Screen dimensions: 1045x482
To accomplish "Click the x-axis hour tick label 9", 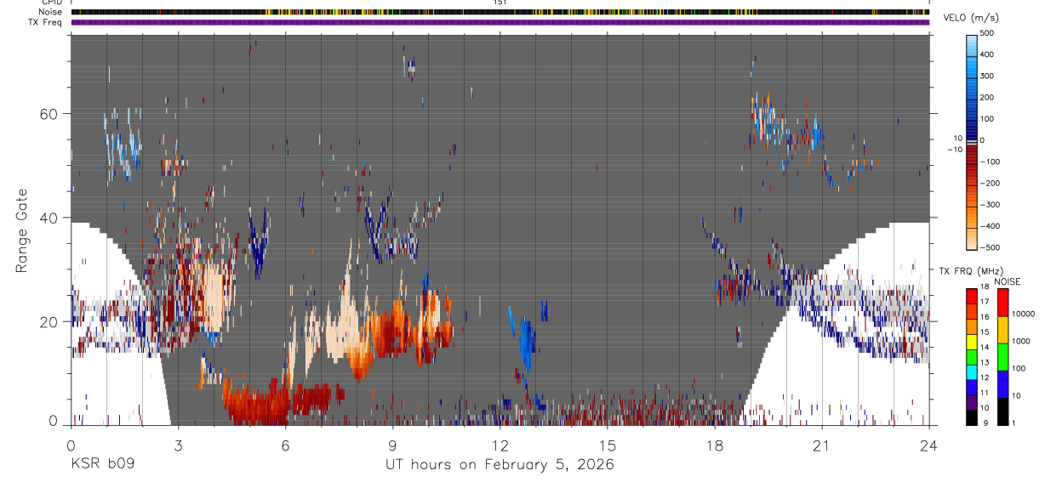I will [392, 445].
